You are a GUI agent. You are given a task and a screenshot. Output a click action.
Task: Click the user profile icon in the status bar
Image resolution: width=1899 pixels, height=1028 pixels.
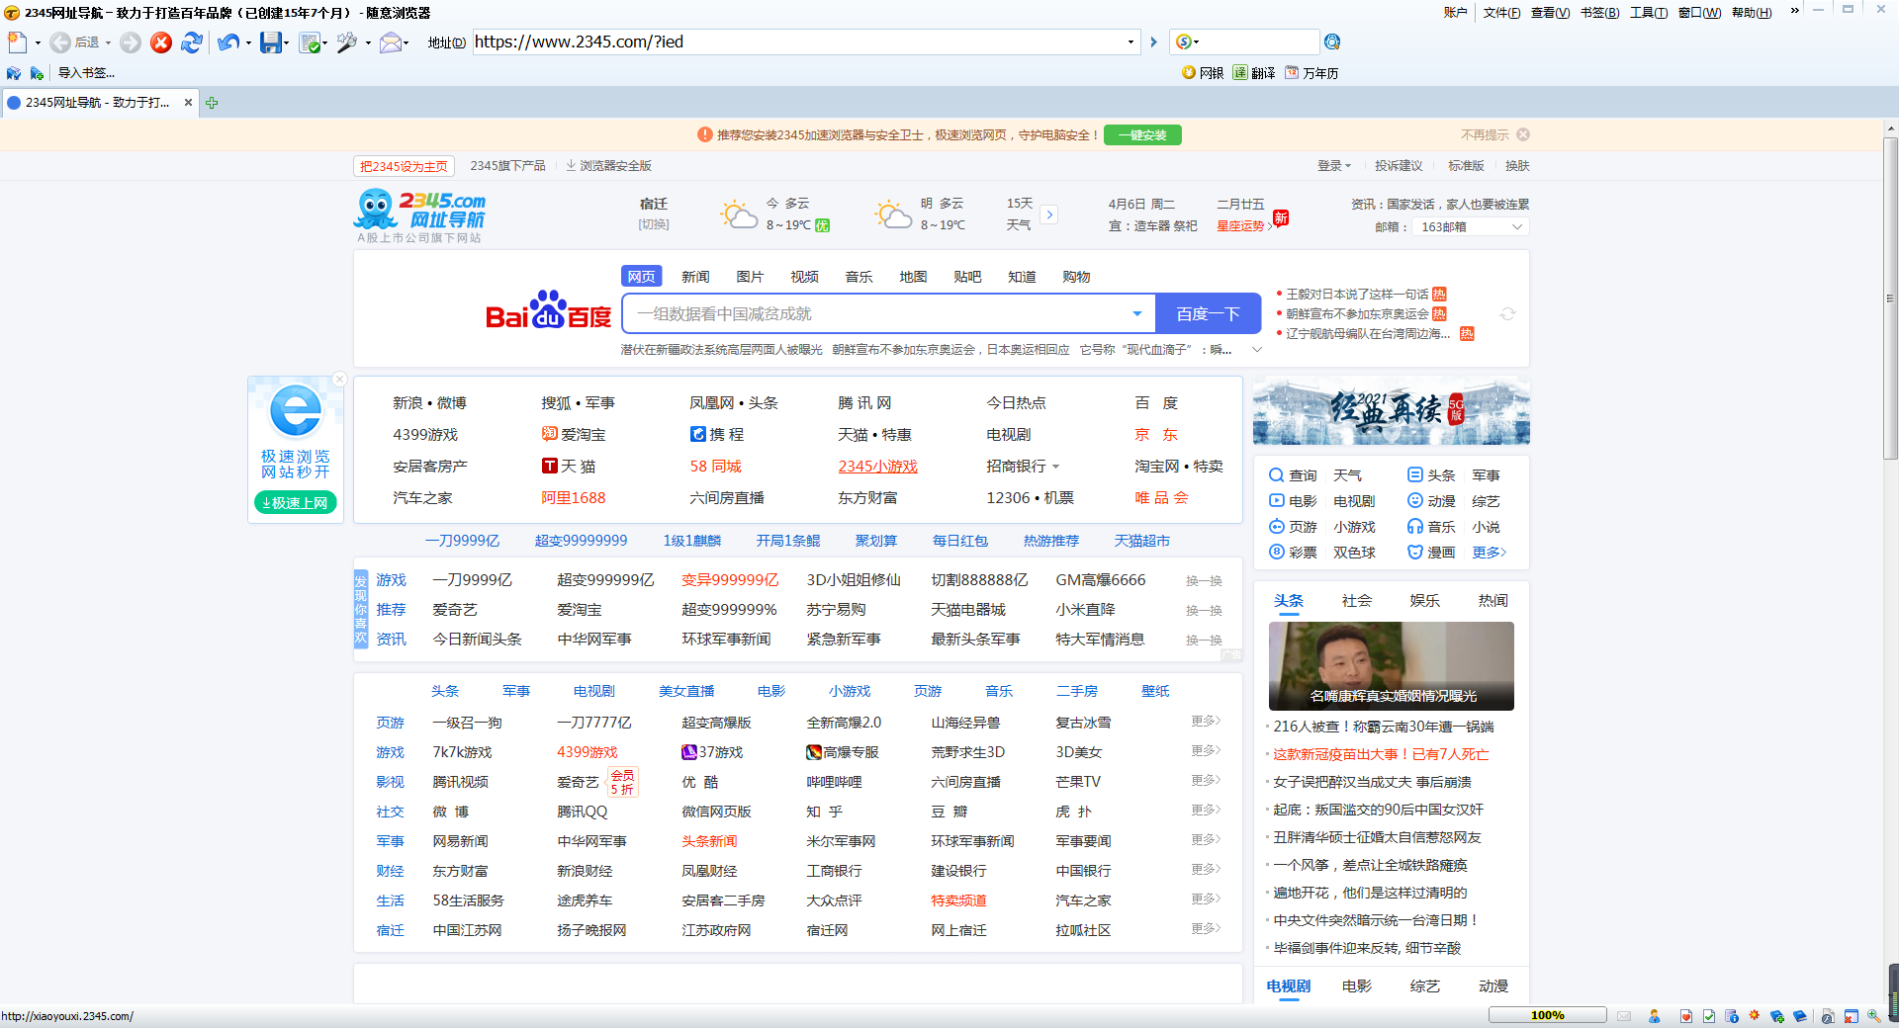[x=1654, y=1016]
